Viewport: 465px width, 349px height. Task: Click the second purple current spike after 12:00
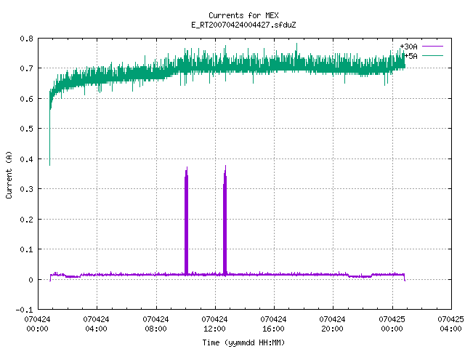(225, 222)
